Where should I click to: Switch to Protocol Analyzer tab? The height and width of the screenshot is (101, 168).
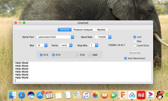[83, 30]
